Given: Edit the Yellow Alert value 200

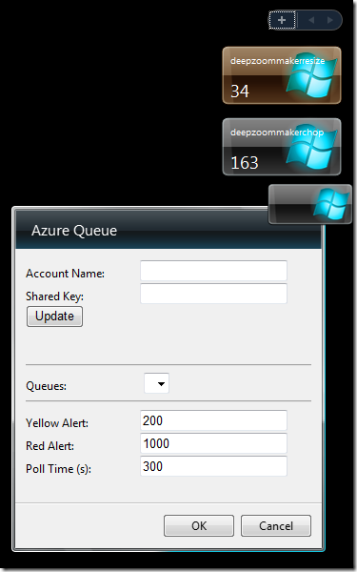Looking at the screenshot, I should tap(213, 420).
